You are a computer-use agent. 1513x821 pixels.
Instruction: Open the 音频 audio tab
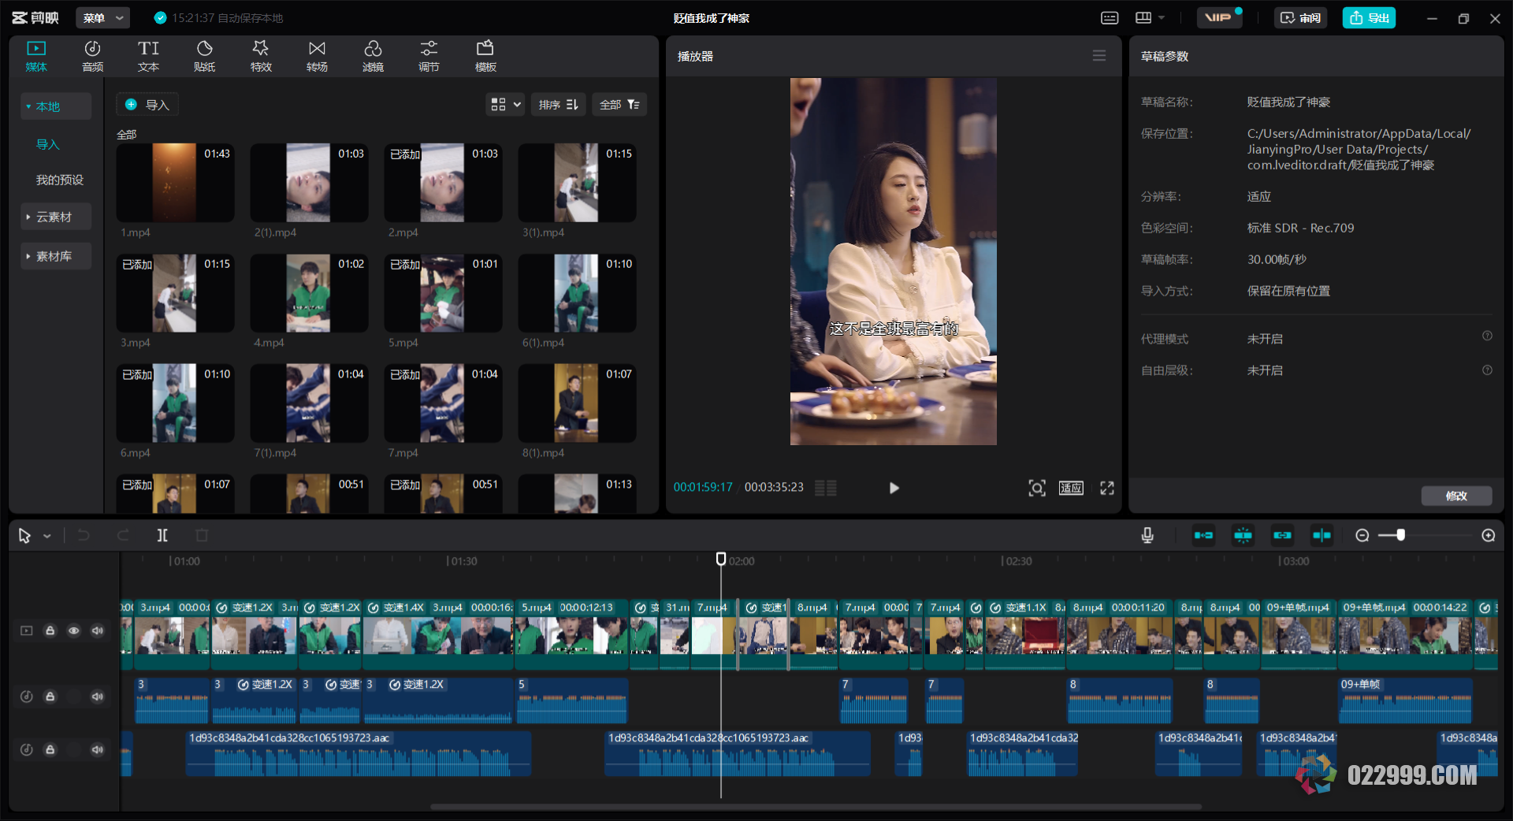[x=92, y=57]
